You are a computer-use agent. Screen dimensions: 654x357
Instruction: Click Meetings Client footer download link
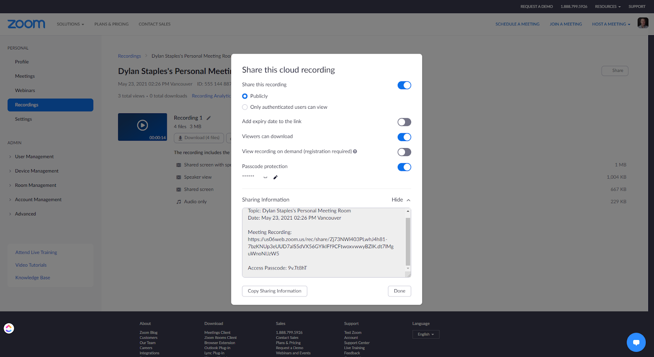click(x=217, y=333)
